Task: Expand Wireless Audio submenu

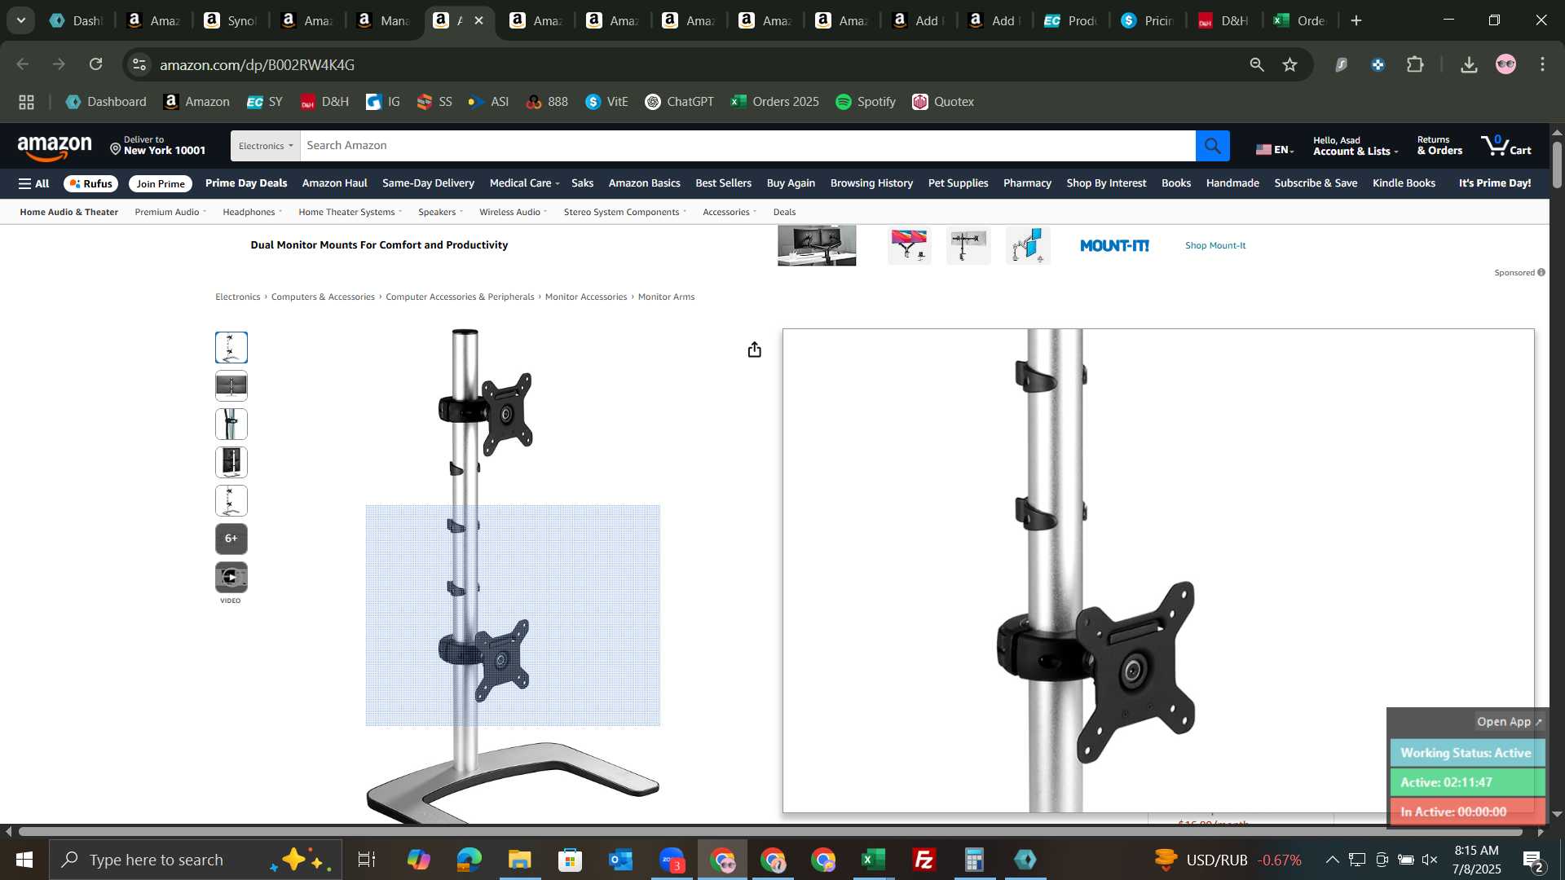Action: (513, 212)
